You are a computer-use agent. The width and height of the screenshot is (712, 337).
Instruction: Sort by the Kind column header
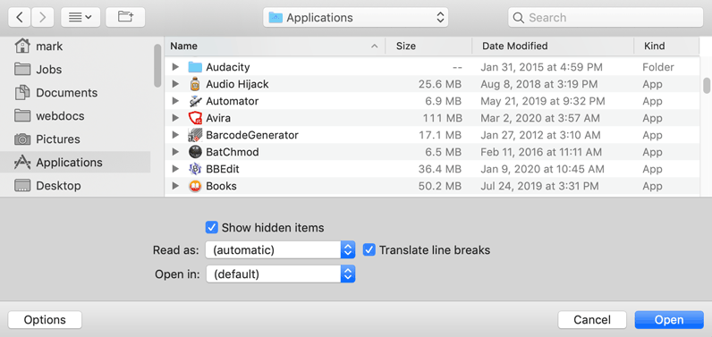coord(666,46)
